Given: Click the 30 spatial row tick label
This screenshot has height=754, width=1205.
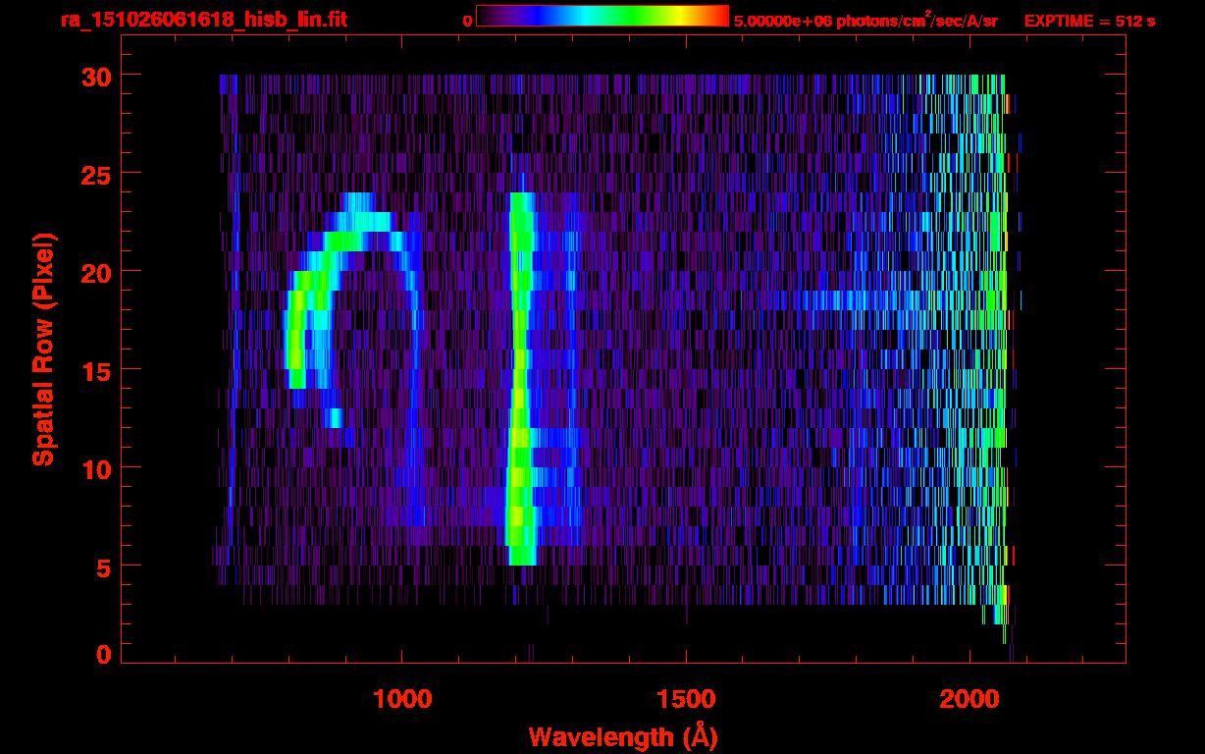Looking at the screenshot, I should pyautogui.click(x=95, y=76).
